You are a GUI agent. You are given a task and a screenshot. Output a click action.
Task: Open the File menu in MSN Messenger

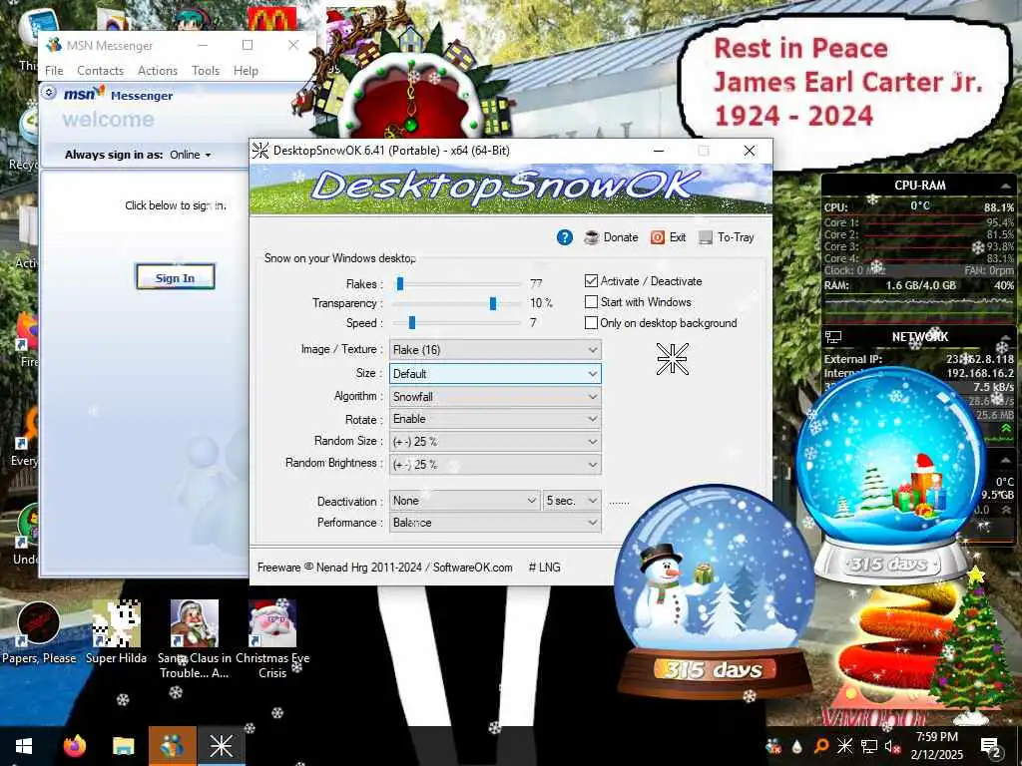(54, 71)
